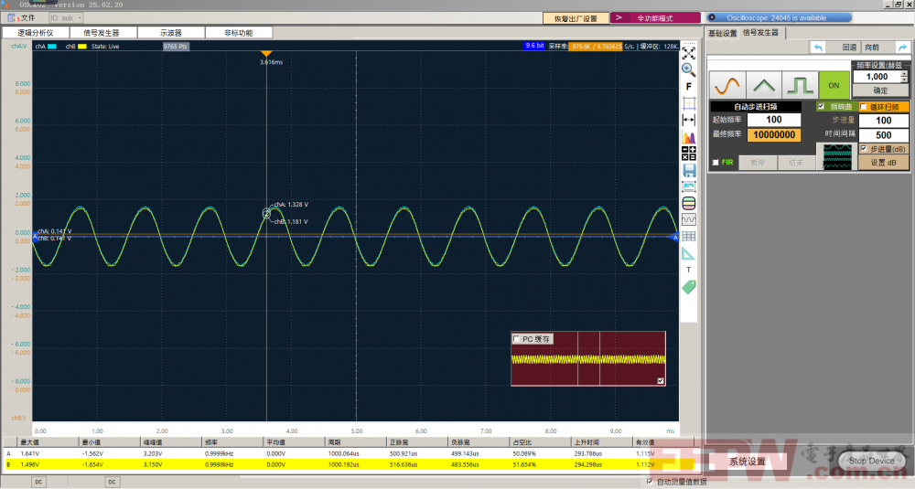Click the 时间间隔 interval field
Image resolution: width=915 pixels, height=489 pixels.
(x=884, y=134)
